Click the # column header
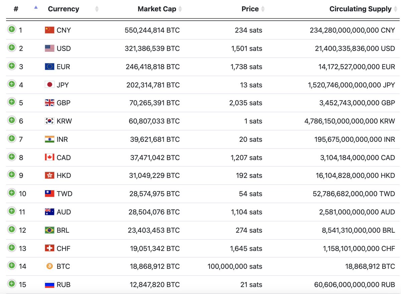The image size is (401, 294). (16, 9)
